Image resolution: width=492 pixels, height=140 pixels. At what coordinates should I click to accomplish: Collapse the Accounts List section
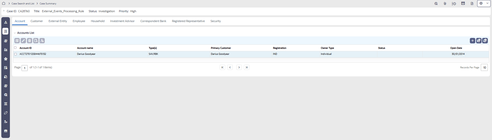point(15,33)
